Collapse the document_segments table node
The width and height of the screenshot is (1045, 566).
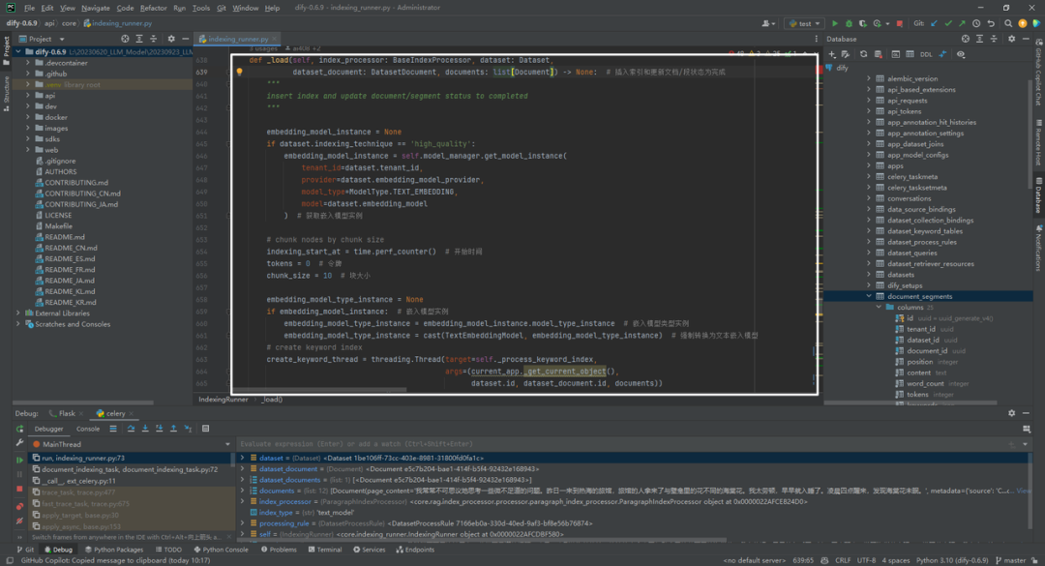pyautogui.click(x=869, y=296)
